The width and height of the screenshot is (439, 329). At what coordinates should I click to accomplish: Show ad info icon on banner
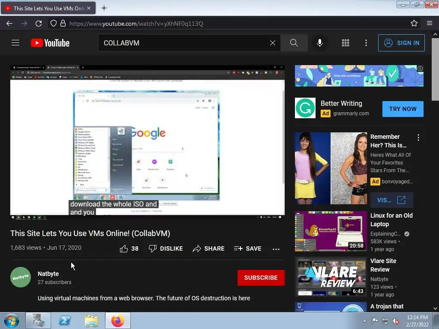420,69
